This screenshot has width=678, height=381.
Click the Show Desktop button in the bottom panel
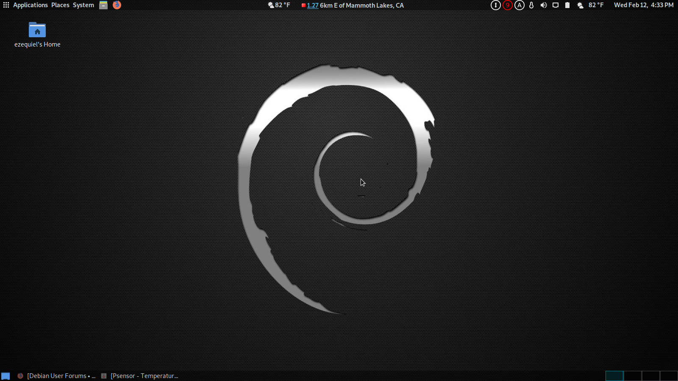[6, 376]
